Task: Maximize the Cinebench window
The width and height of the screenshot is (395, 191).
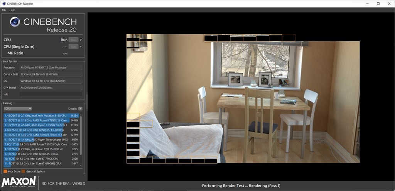Action: 378,3
